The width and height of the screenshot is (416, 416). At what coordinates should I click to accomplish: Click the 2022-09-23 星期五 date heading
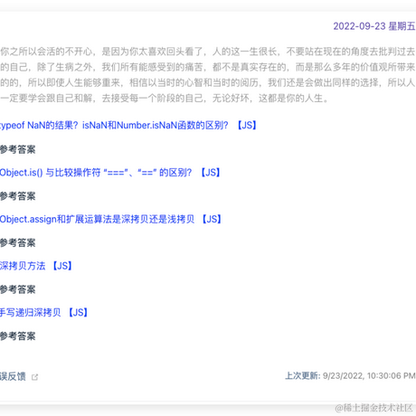click(374, 26)
